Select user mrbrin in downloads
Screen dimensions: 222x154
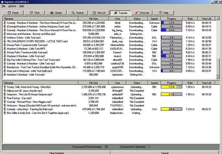117,27
